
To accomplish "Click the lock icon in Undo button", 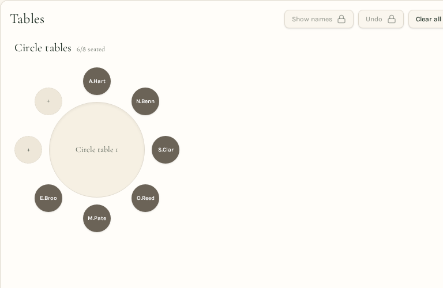I will tap(392, 19).
